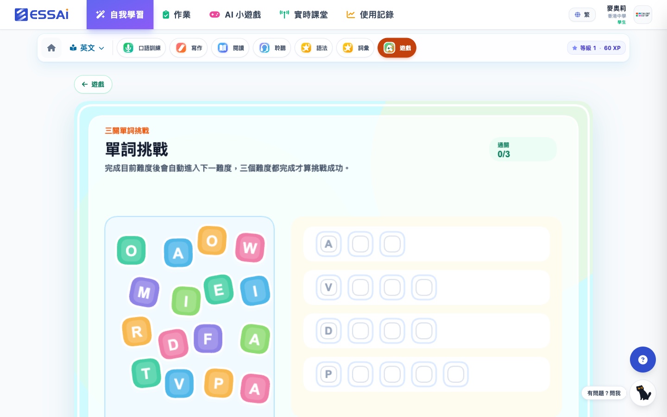Open the black cat chat assistant
The width and height of the screenshot is (667, 417).
pos(643,393)
